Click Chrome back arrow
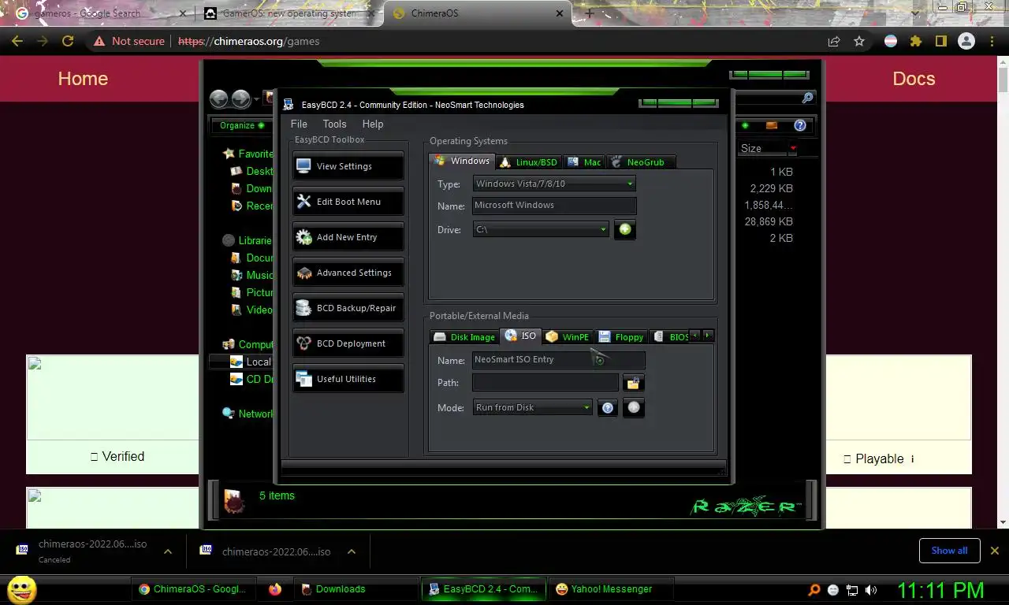Screen dimensions: 1009x605 point(17,41)
